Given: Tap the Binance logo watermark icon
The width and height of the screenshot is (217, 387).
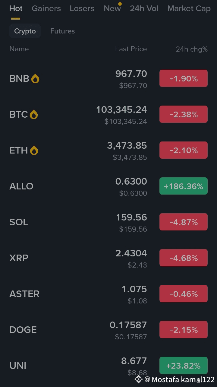Looking at the screenshot, I should (138, 379).
